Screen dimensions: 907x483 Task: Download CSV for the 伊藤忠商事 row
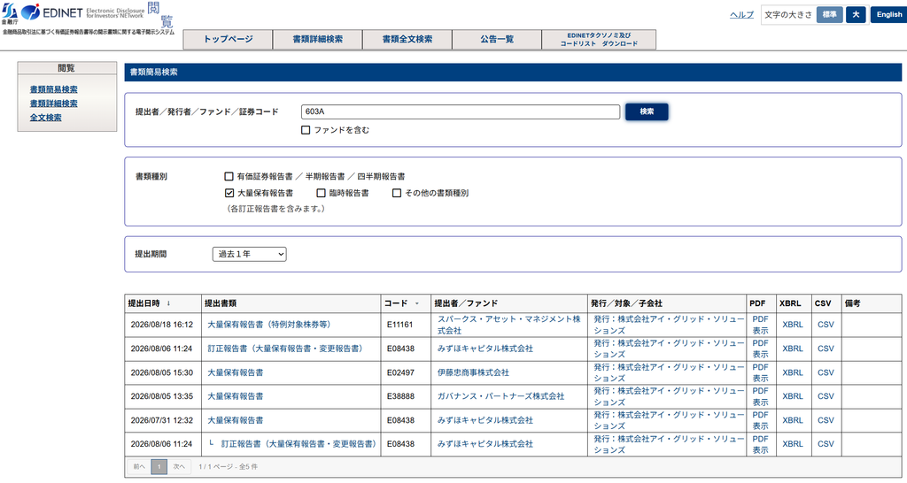(826, 372)
